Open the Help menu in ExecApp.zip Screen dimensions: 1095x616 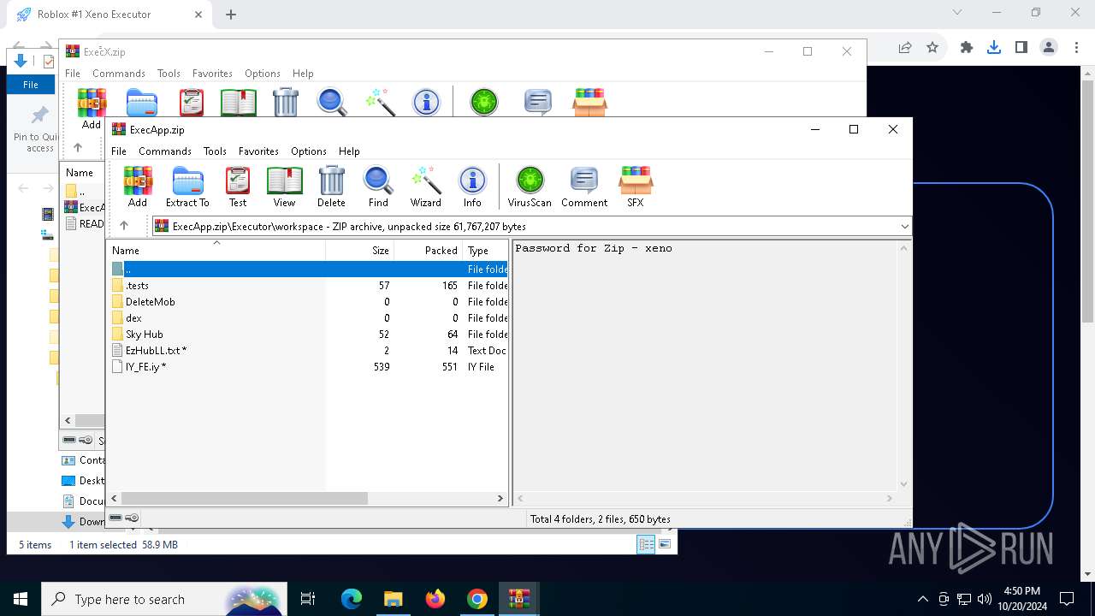[349, 151]
